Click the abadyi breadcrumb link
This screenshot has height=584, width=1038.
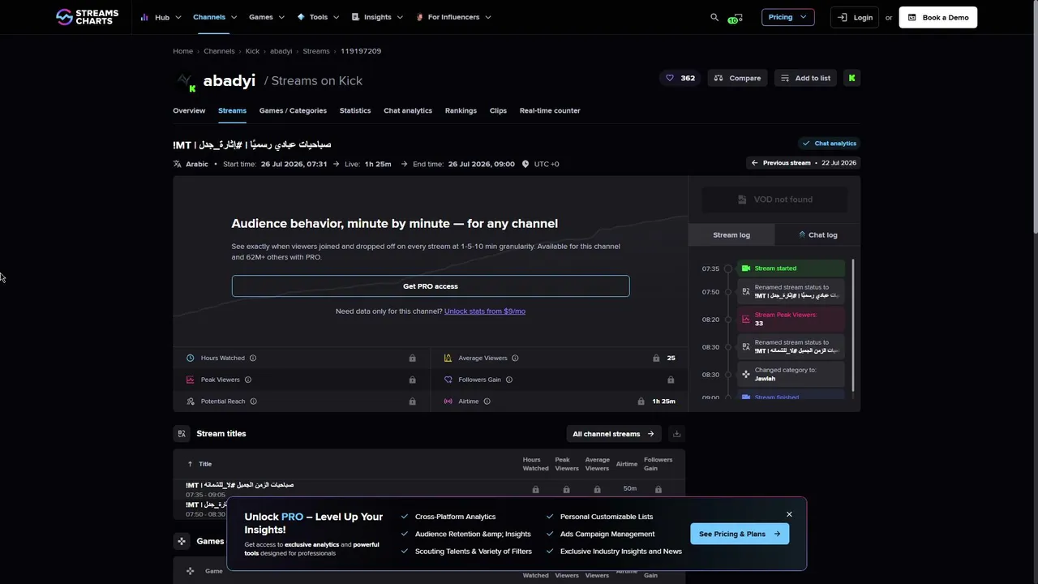pyautogui.click(x=281, y=51)
